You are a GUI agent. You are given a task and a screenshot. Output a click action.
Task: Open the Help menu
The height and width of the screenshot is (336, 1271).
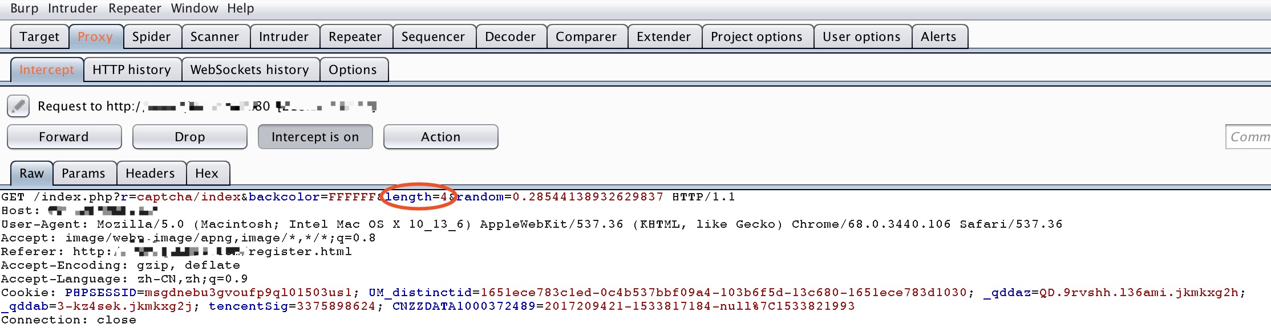pyautogui.click(x=241, y=9)
